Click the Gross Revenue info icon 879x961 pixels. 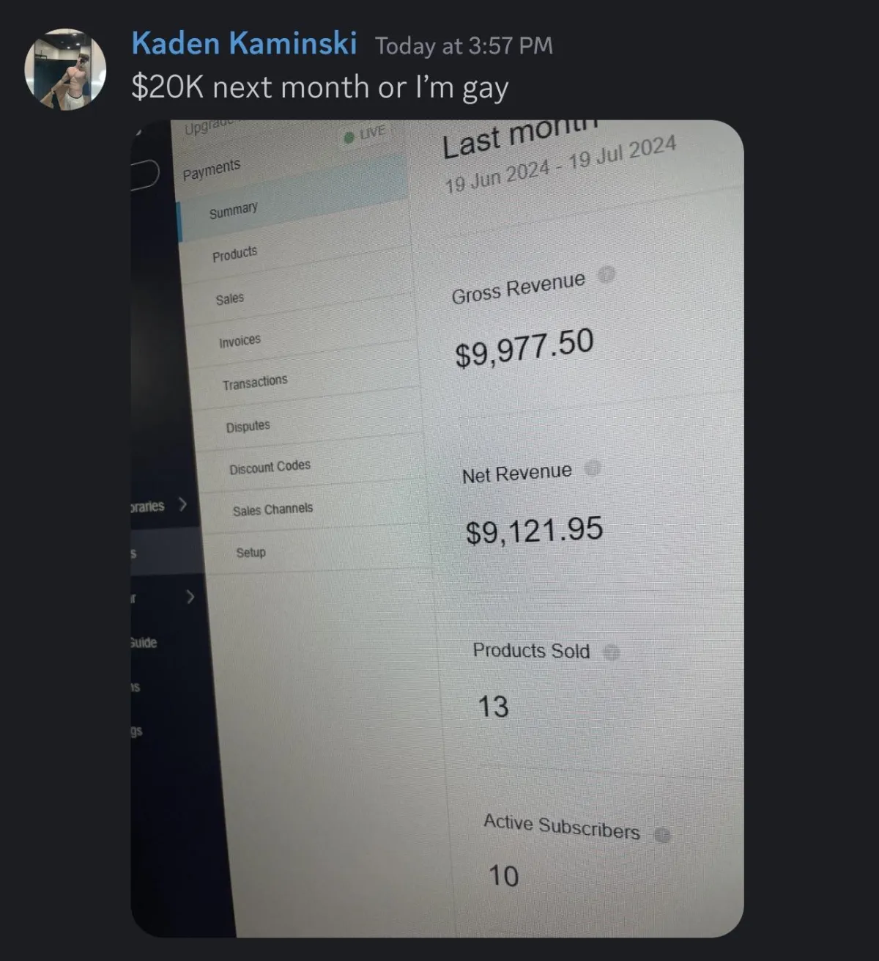[607, 275]
